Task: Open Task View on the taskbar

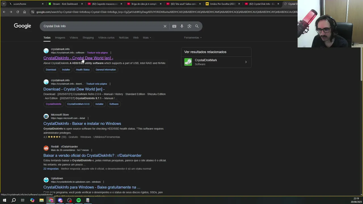Action: (23, 200)
